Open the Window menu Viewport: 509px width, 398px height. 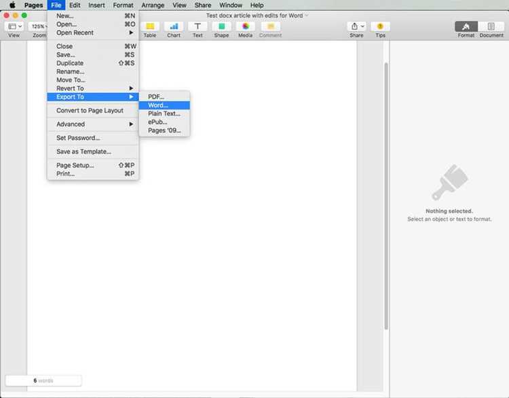coord(231,5)
